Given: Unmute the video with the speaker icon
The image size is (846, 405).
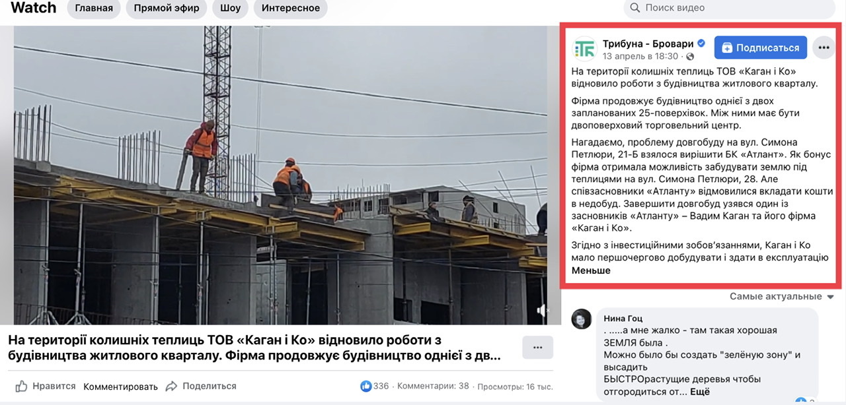Looking at the screenshot, I should click(x=542, y=310).
